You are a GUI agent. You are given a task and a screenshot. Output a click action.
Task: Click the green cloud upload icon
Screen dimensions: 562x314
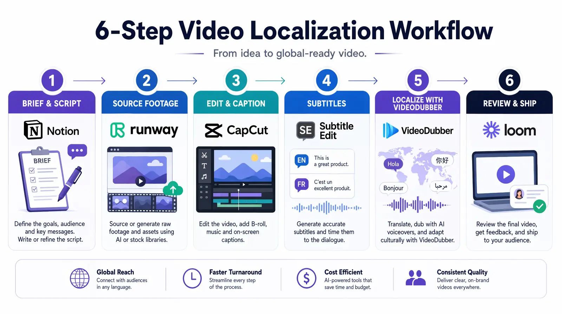[x=173, y=189]
